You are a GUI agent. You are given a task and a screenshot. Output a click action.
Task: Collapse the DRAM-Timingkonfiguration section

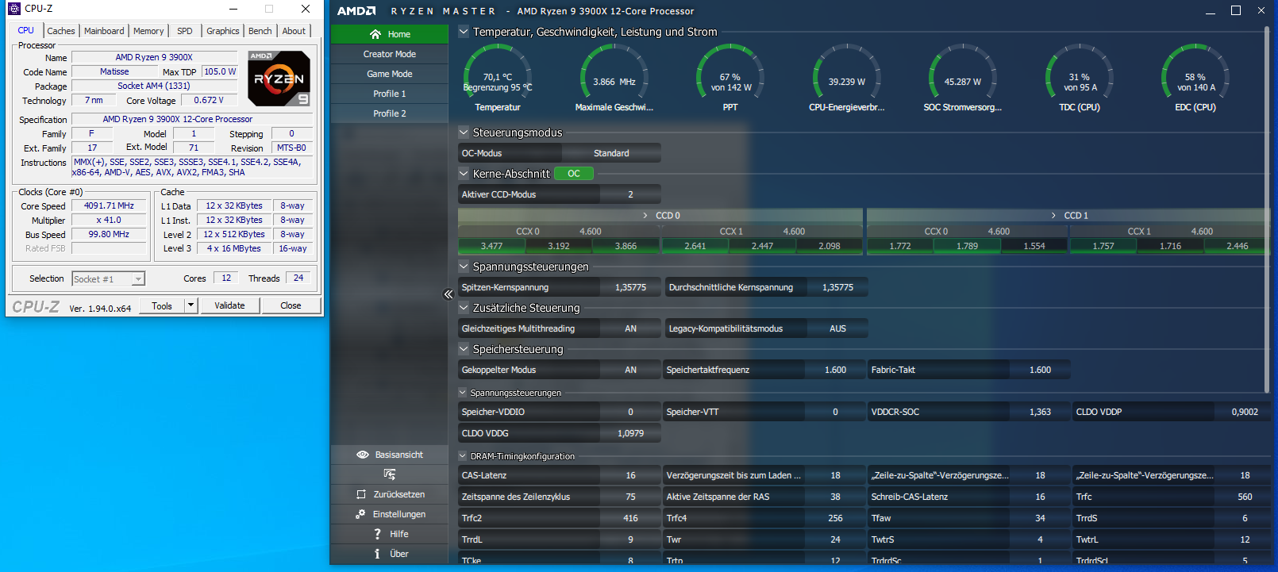point(463,456)
